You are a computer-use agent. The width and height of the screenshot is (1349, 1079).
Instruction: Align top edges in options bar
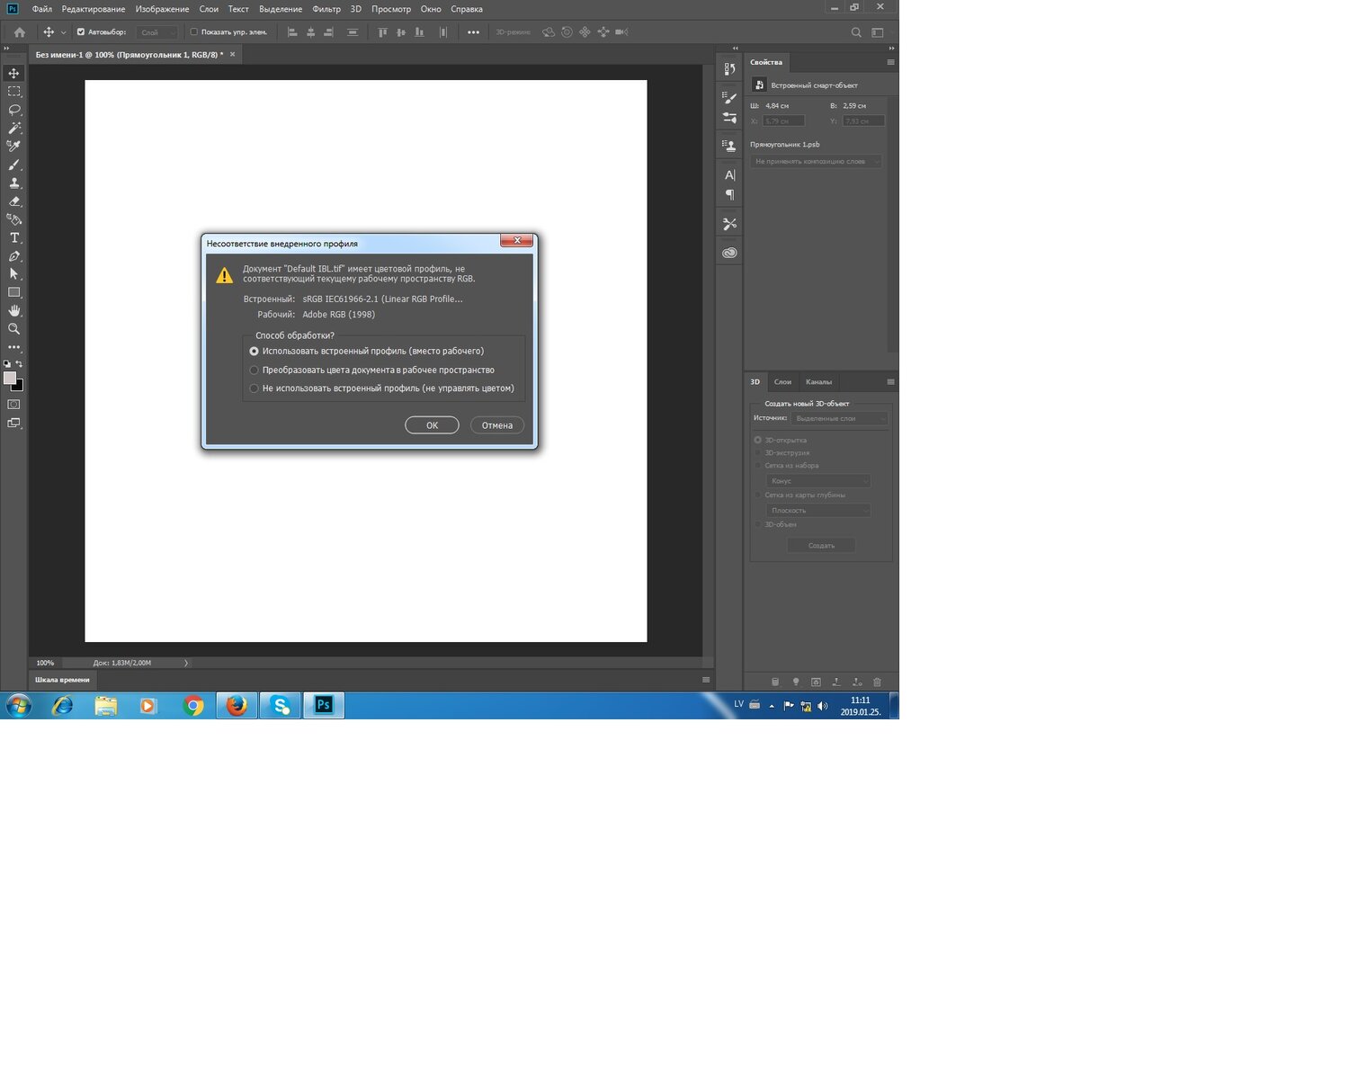(382, 32)
